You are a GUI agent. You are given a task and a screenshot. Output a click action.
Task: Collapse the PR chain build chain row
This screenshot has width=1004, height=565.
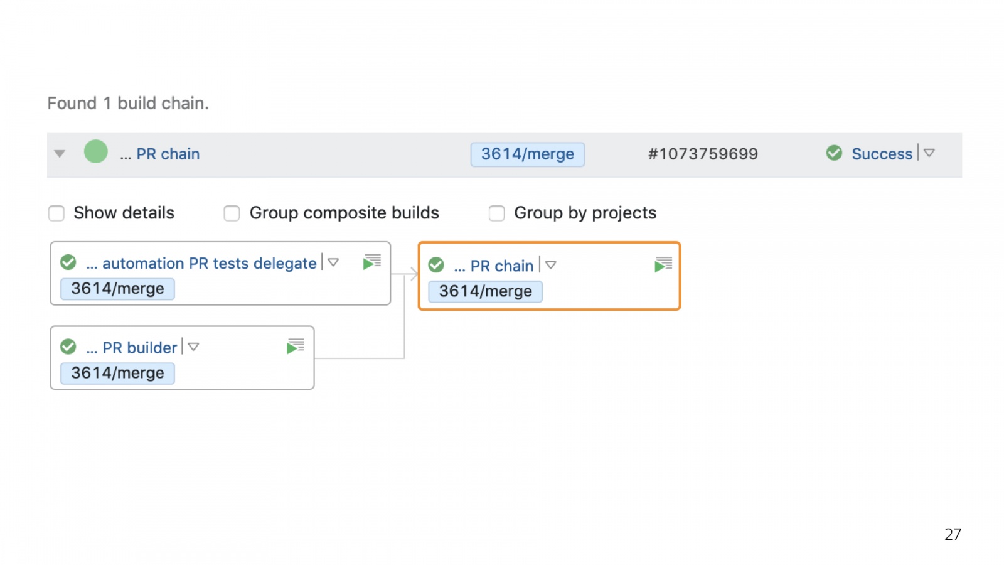(x=60, y=154)
